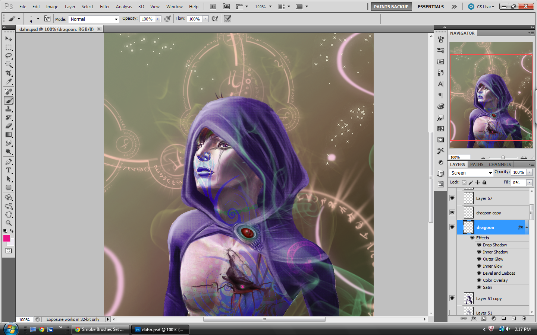Select the Spot Healing Brush tool

pyautogui.click(x=9, y=92)
